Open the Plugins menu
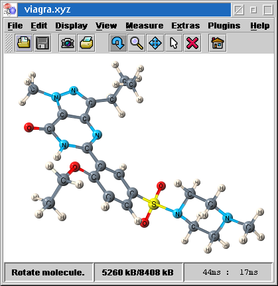 224,26
